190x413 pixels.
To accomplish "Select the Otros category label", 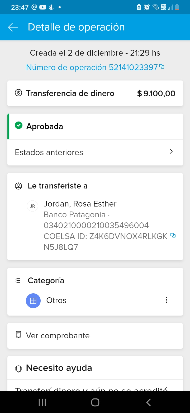I will coord(56,300).
